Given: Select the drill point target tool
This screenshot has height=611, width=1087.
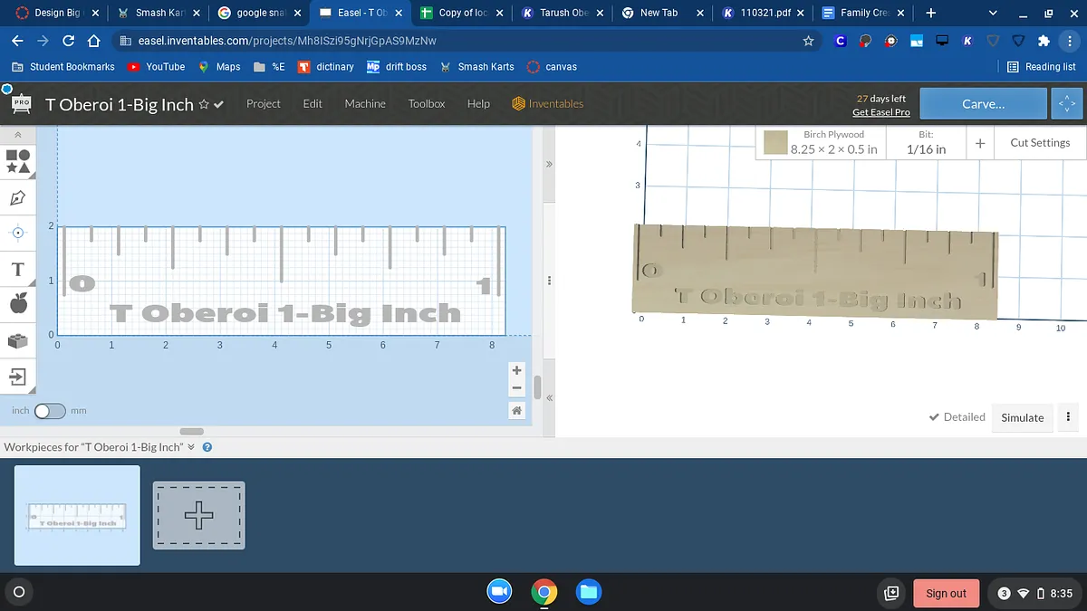Looking at the screenshot, I should [x=18, y=233].
